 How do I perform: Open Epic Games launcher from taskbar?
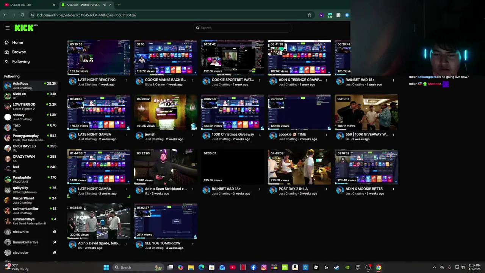[x=357, y=267]
